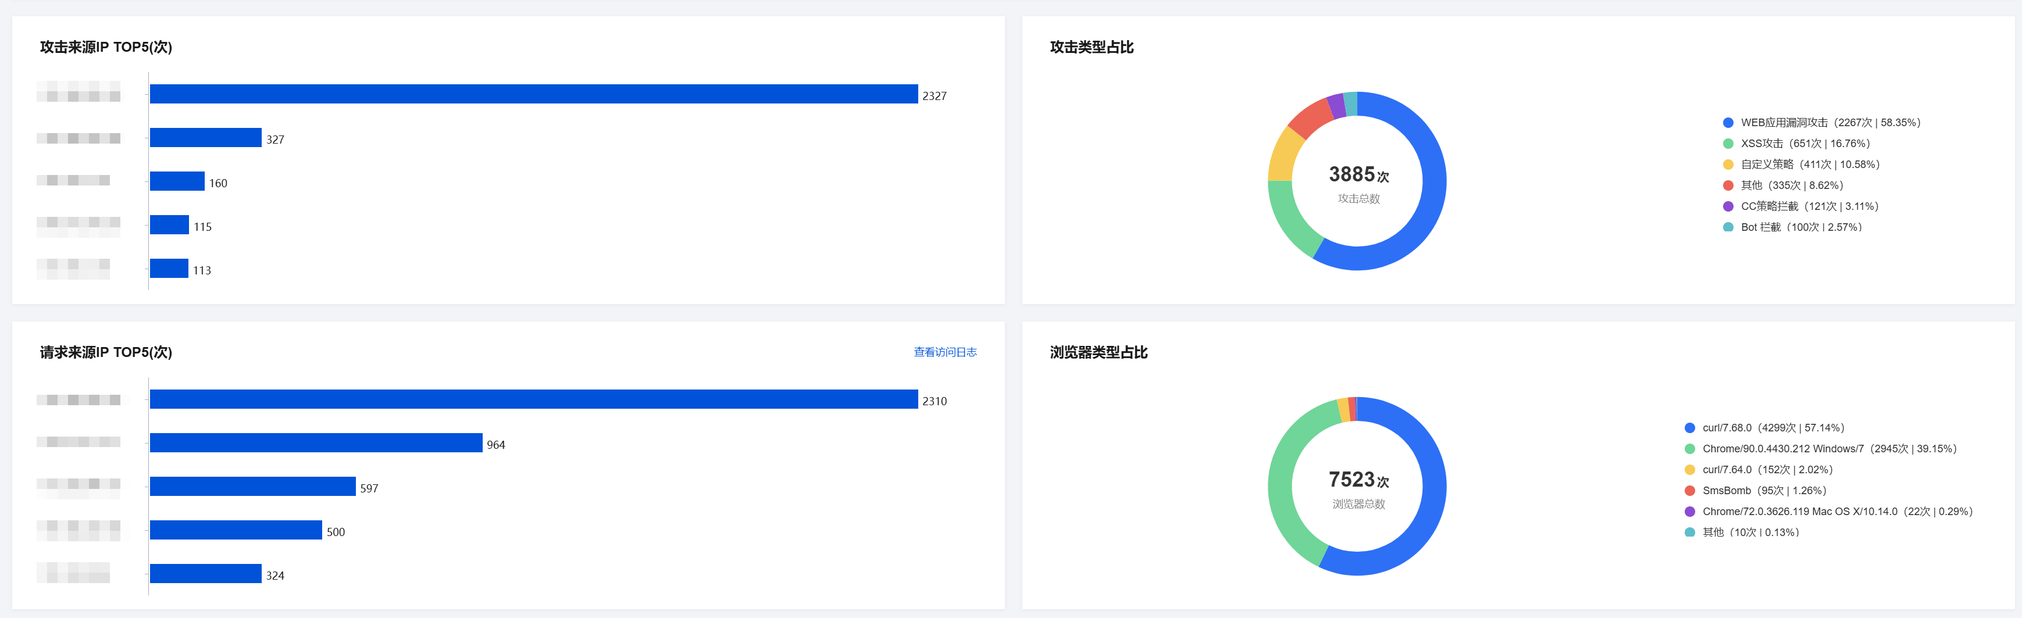Click the attack source bar labeled 160
This screenshot has width=2022, height=618.
pyautogui.click(x=177, y=181)
